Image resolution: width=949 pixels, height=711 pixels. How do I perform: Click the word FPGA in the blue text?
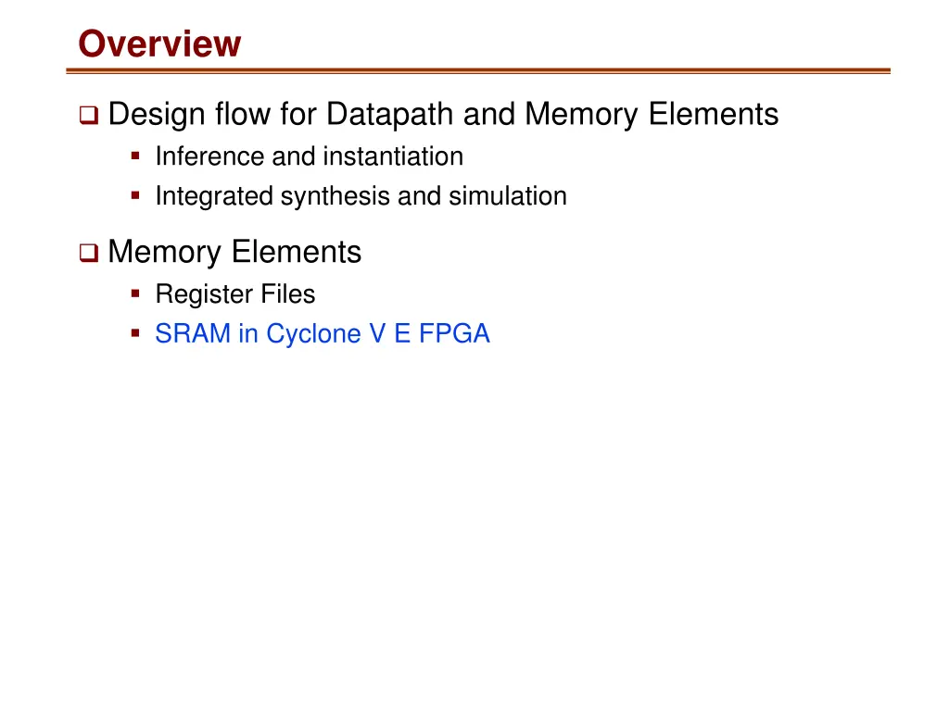454,333
